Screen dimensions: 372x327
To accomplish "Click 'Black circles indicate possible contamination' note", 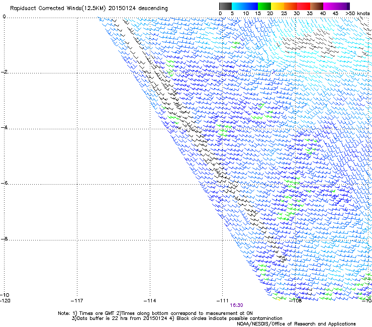I will click(229, 318).
